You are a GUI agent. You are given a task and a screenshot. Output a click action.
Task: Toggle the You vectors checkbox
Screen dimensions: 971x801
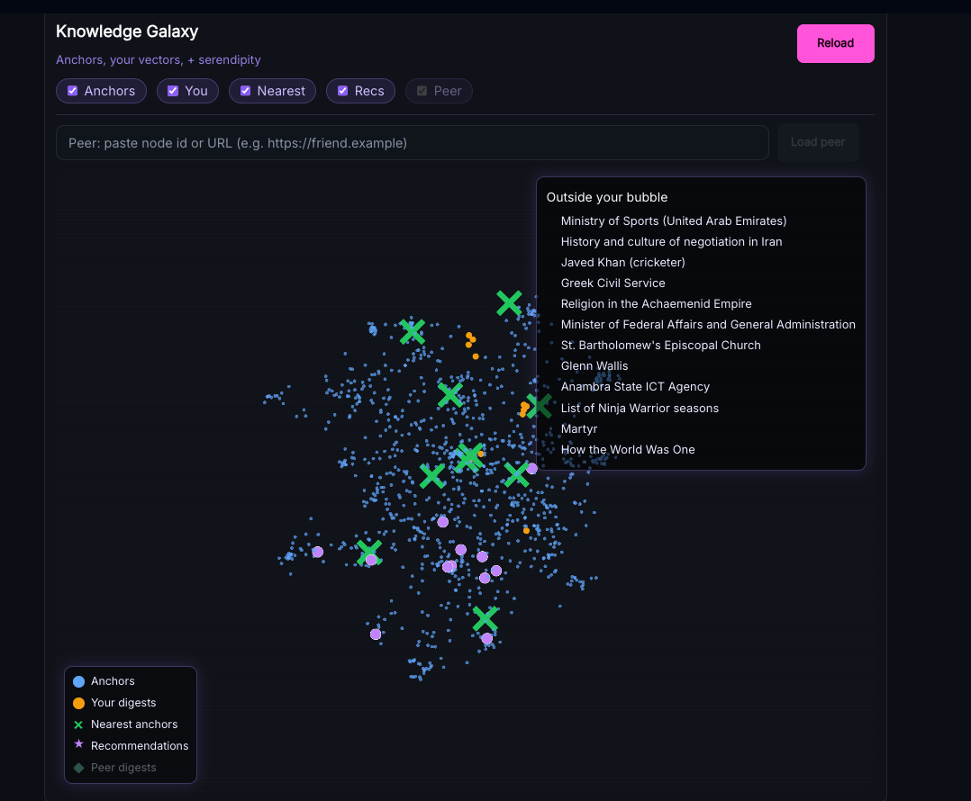174,91
